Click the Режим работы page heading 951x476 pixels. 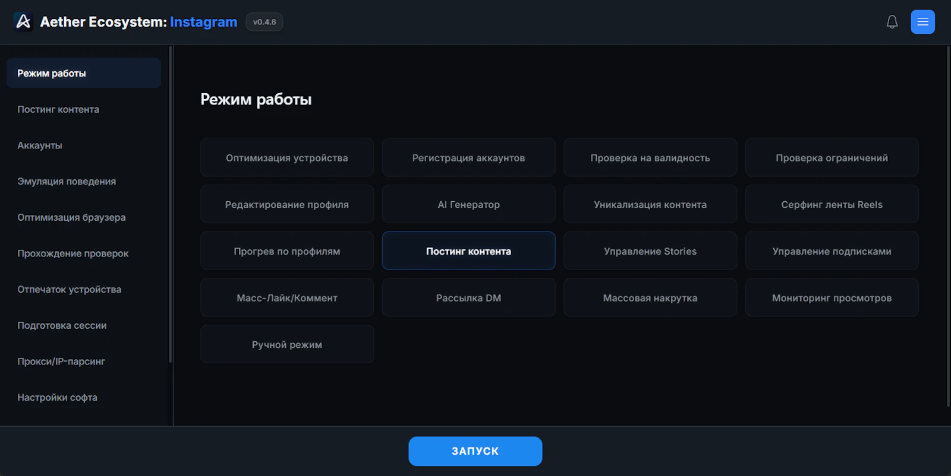click(x=256, y=99)
